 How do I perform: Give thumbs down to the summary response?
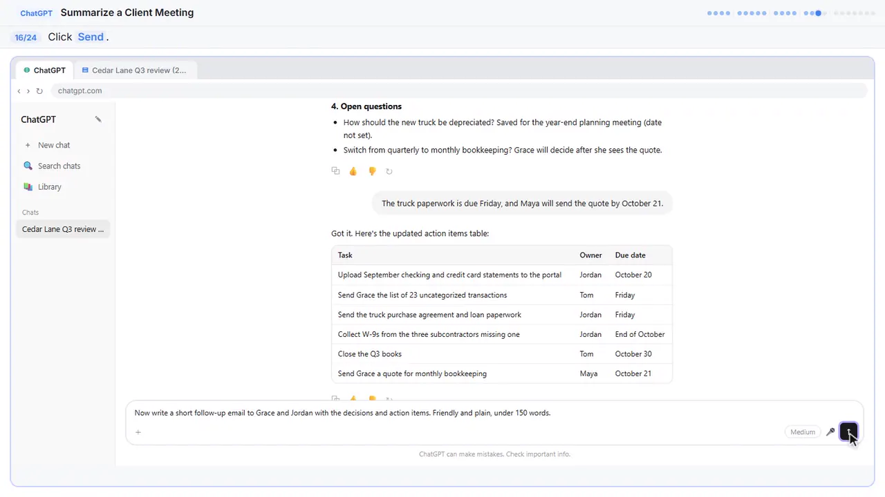372,171
